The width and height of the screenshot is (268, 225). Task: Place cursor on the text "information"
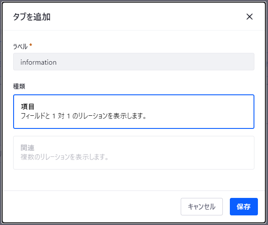click(39, 62)
